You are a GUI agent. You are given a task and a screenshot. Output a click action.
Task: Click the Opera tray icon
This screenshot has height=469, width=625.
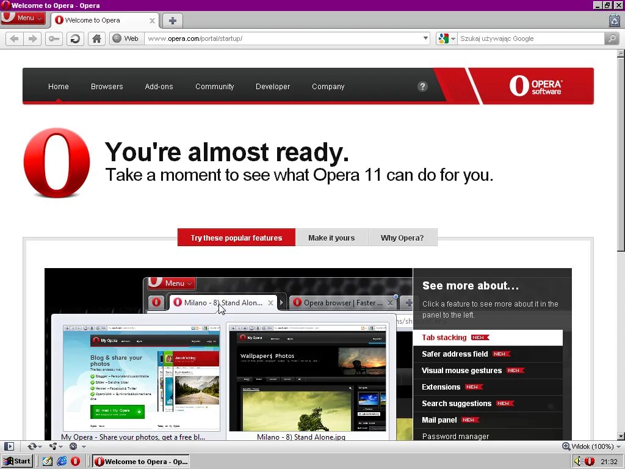(590, 462)
